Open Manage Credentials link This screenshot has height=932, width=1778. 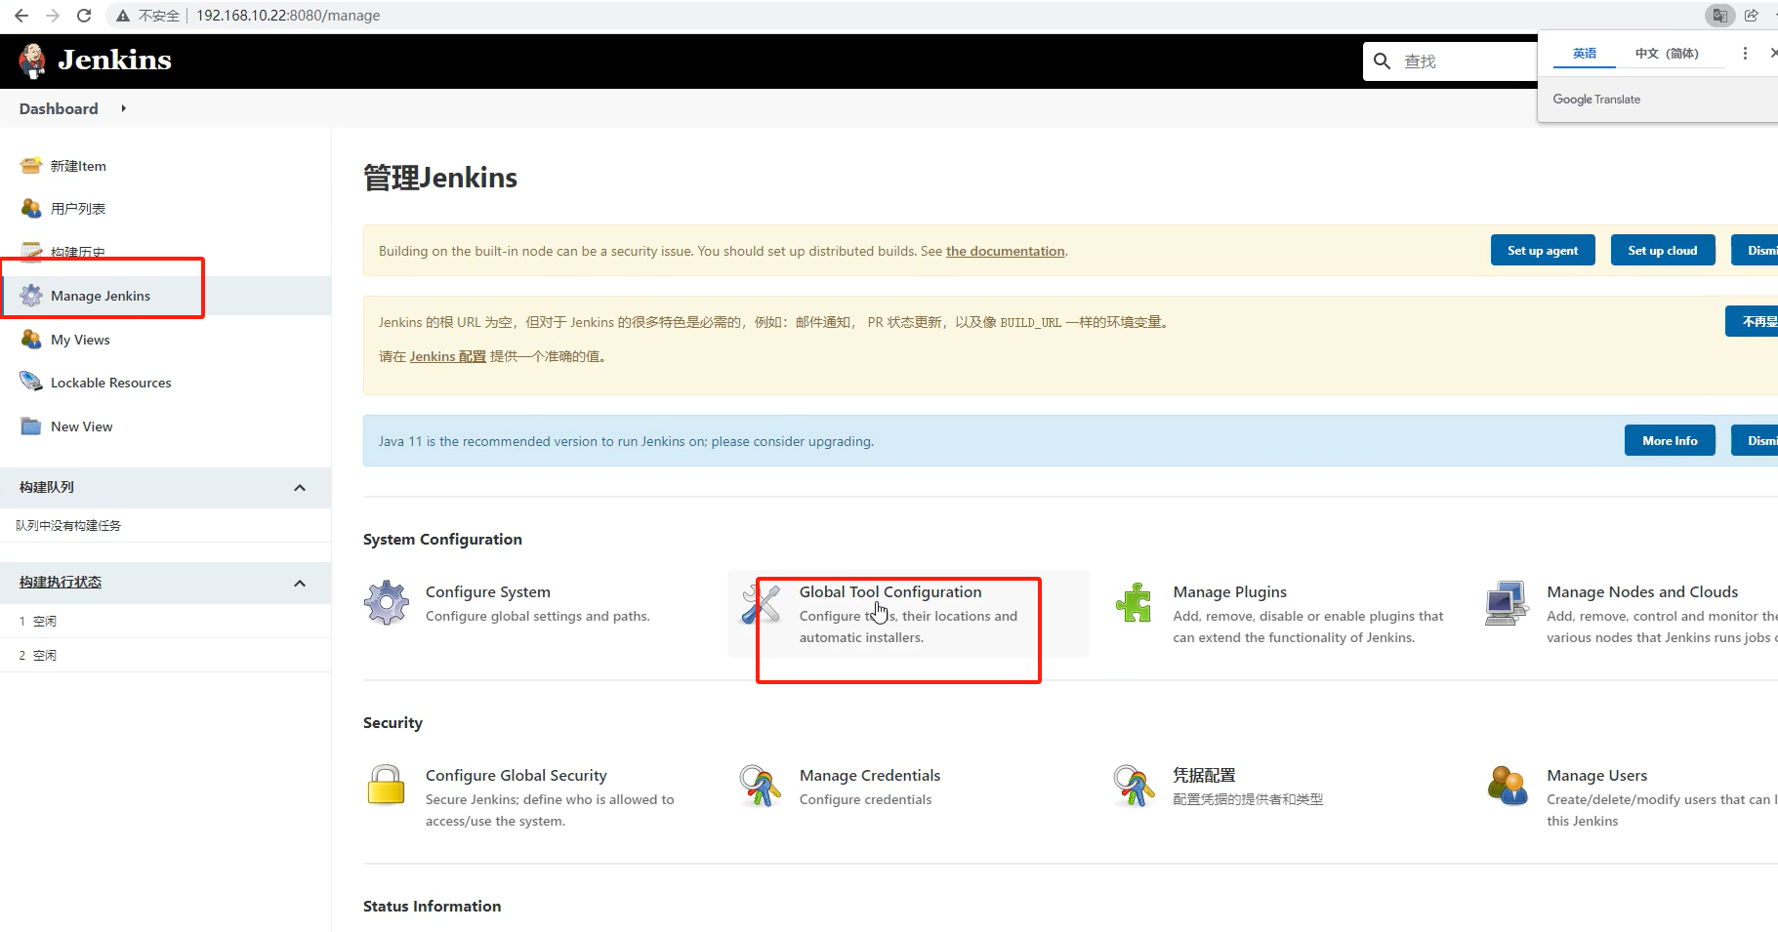tap(870, 775)
